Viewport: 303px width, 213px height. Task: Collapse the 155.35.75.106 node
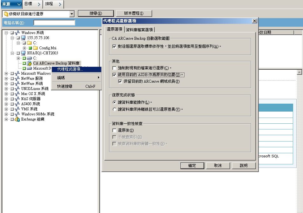12,38
